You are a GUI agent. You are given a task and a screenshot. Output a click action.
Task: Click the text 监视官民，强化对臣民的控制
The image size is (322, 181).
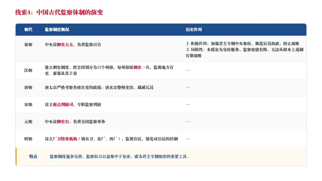point(152,139)
